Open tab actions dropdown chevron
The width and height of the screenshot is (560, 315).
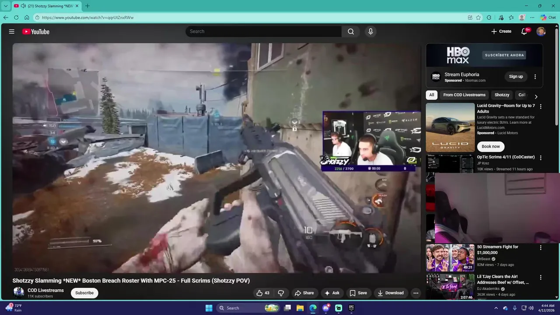6,6
